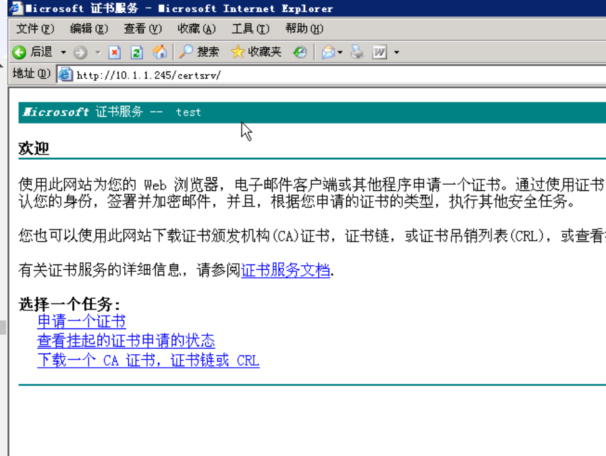The image size is (606, 456).
Task: Click 下载一个 CA 证书,证书链或 CRL link
Action: 148,360
